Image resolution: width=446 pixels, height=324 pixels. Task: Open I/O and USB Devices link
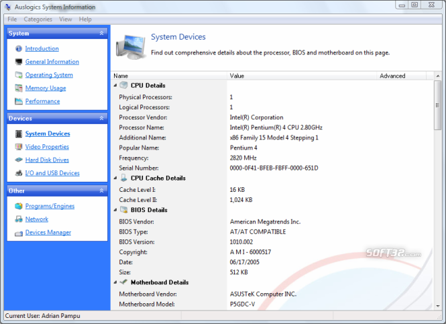[52, 173]
